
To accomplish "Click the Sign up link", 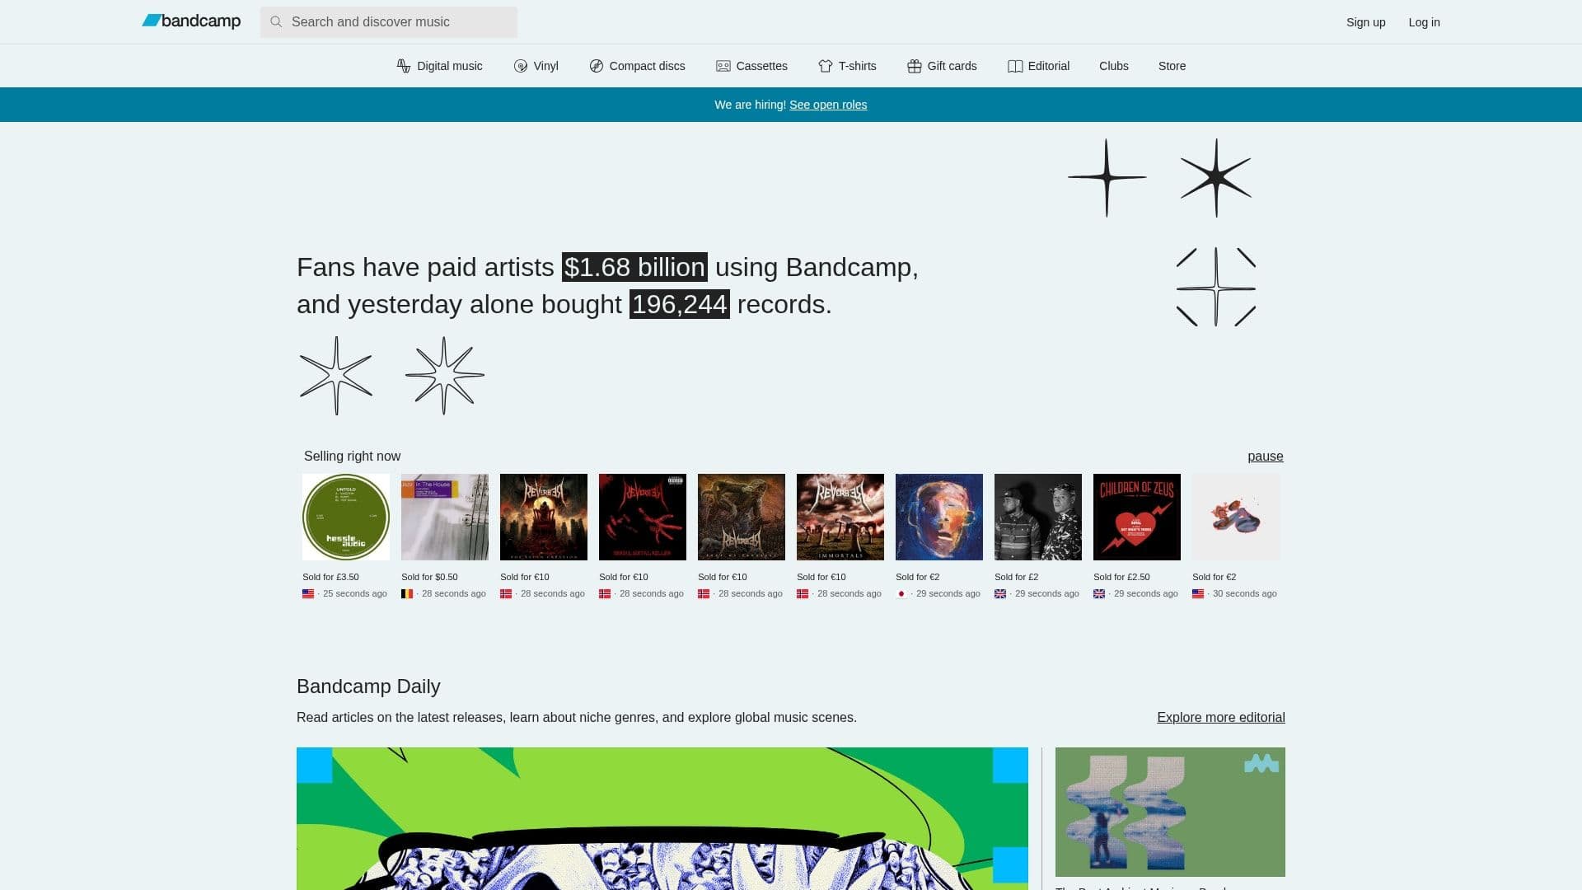I will [x=1365, y=22].
